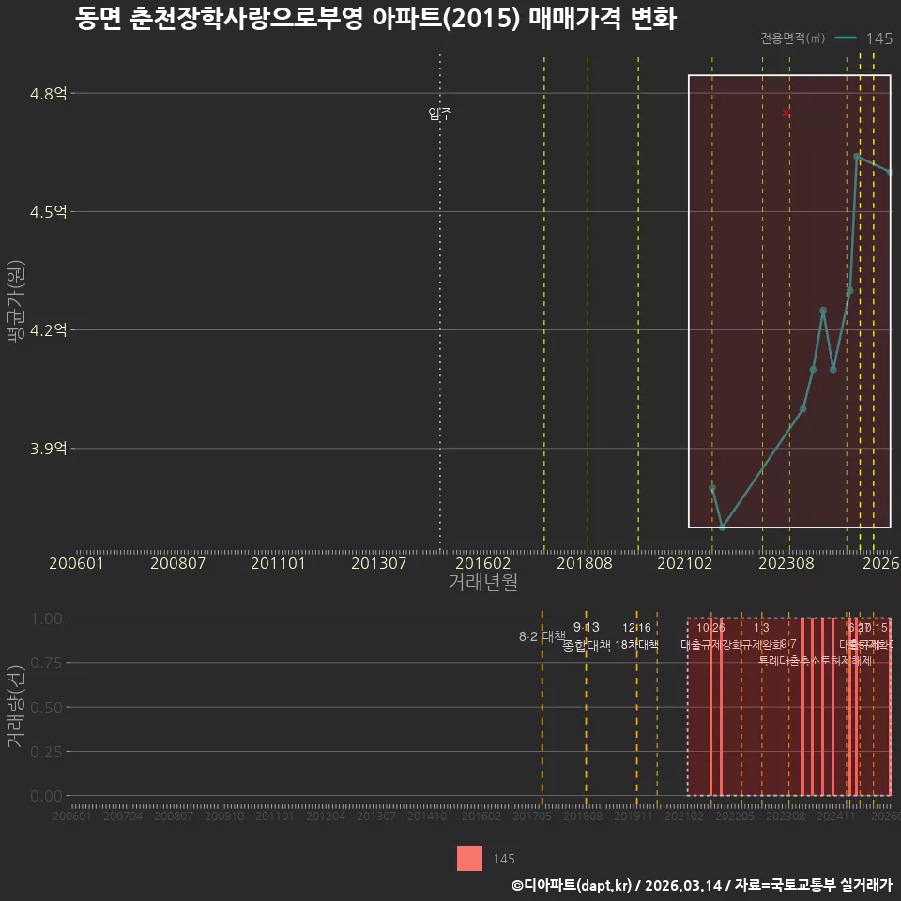Click 201204 on the volume chart x-axis
901x901 pixels.
[326, 817]
